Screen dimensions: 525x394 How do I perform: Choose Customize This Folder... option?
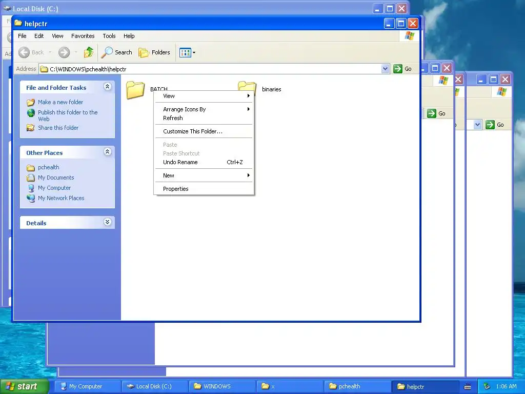click(x=204, y=131)
